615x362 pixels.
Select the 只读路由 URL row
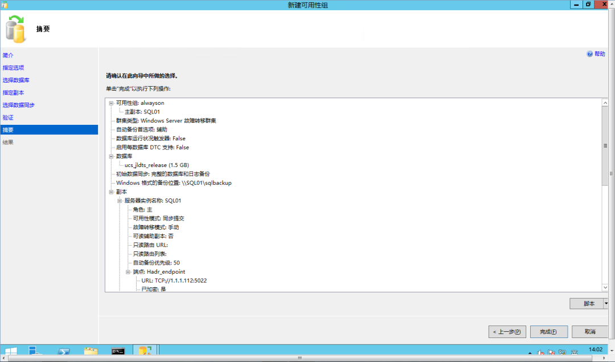click(150, 245)
